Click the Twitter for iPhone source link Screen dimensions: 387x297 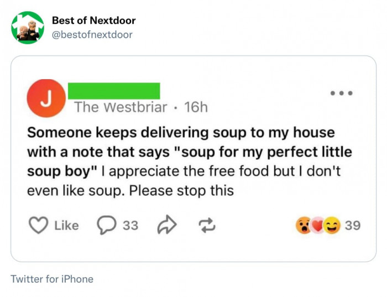click(52, 279)
